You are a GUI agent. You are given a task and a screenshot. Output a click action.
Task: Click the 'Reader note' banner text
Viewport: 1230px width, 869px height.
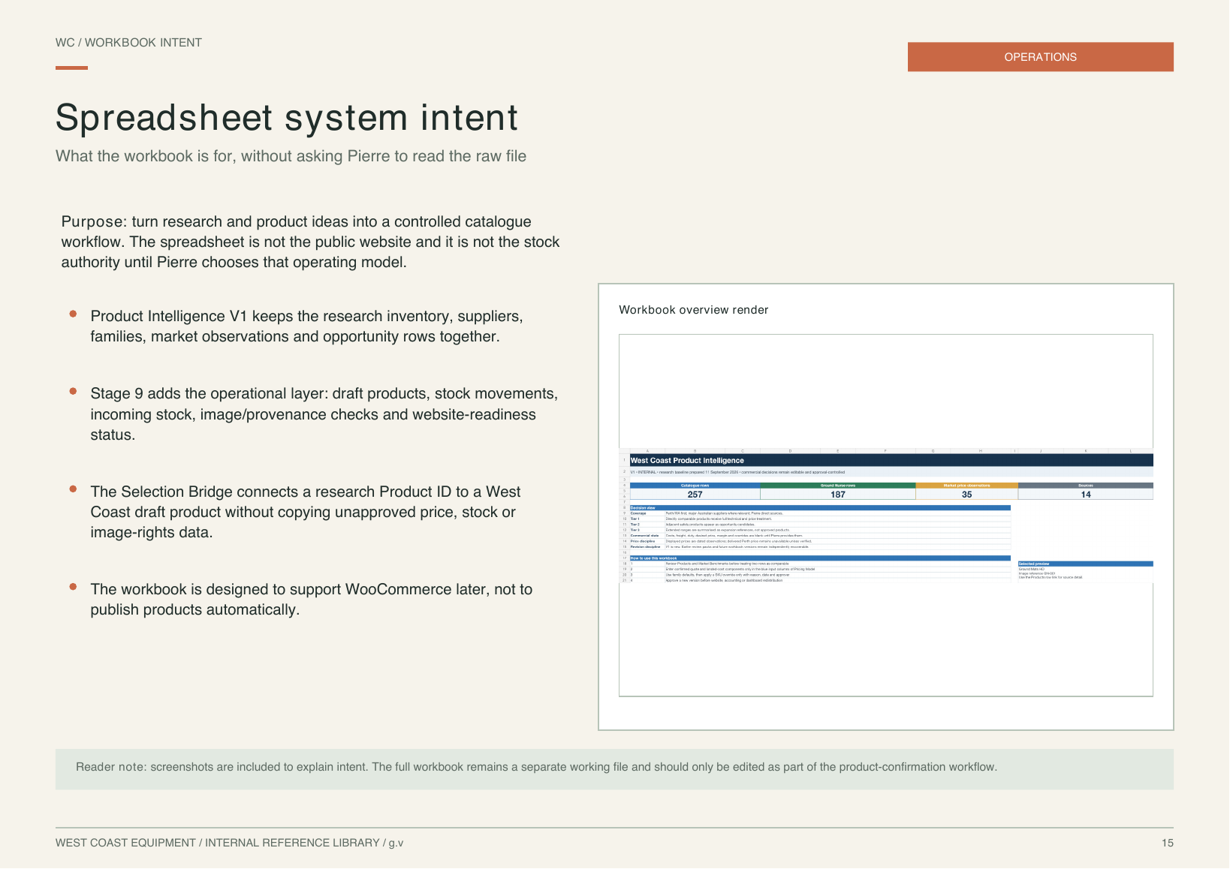537,767
